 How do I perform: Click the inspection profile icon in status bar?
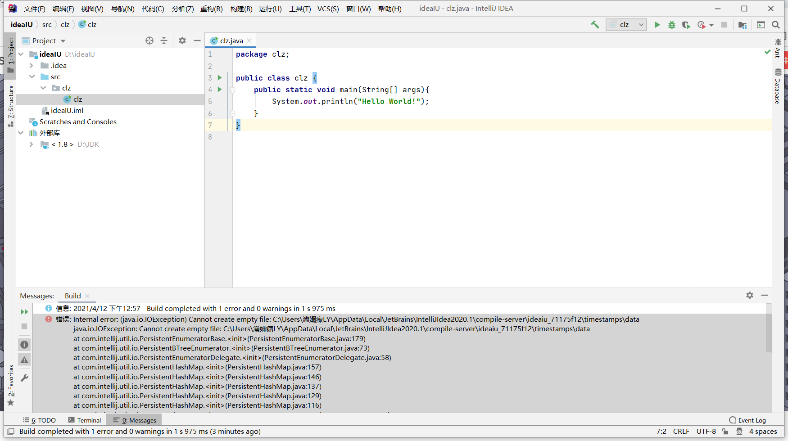click(739, 431)
